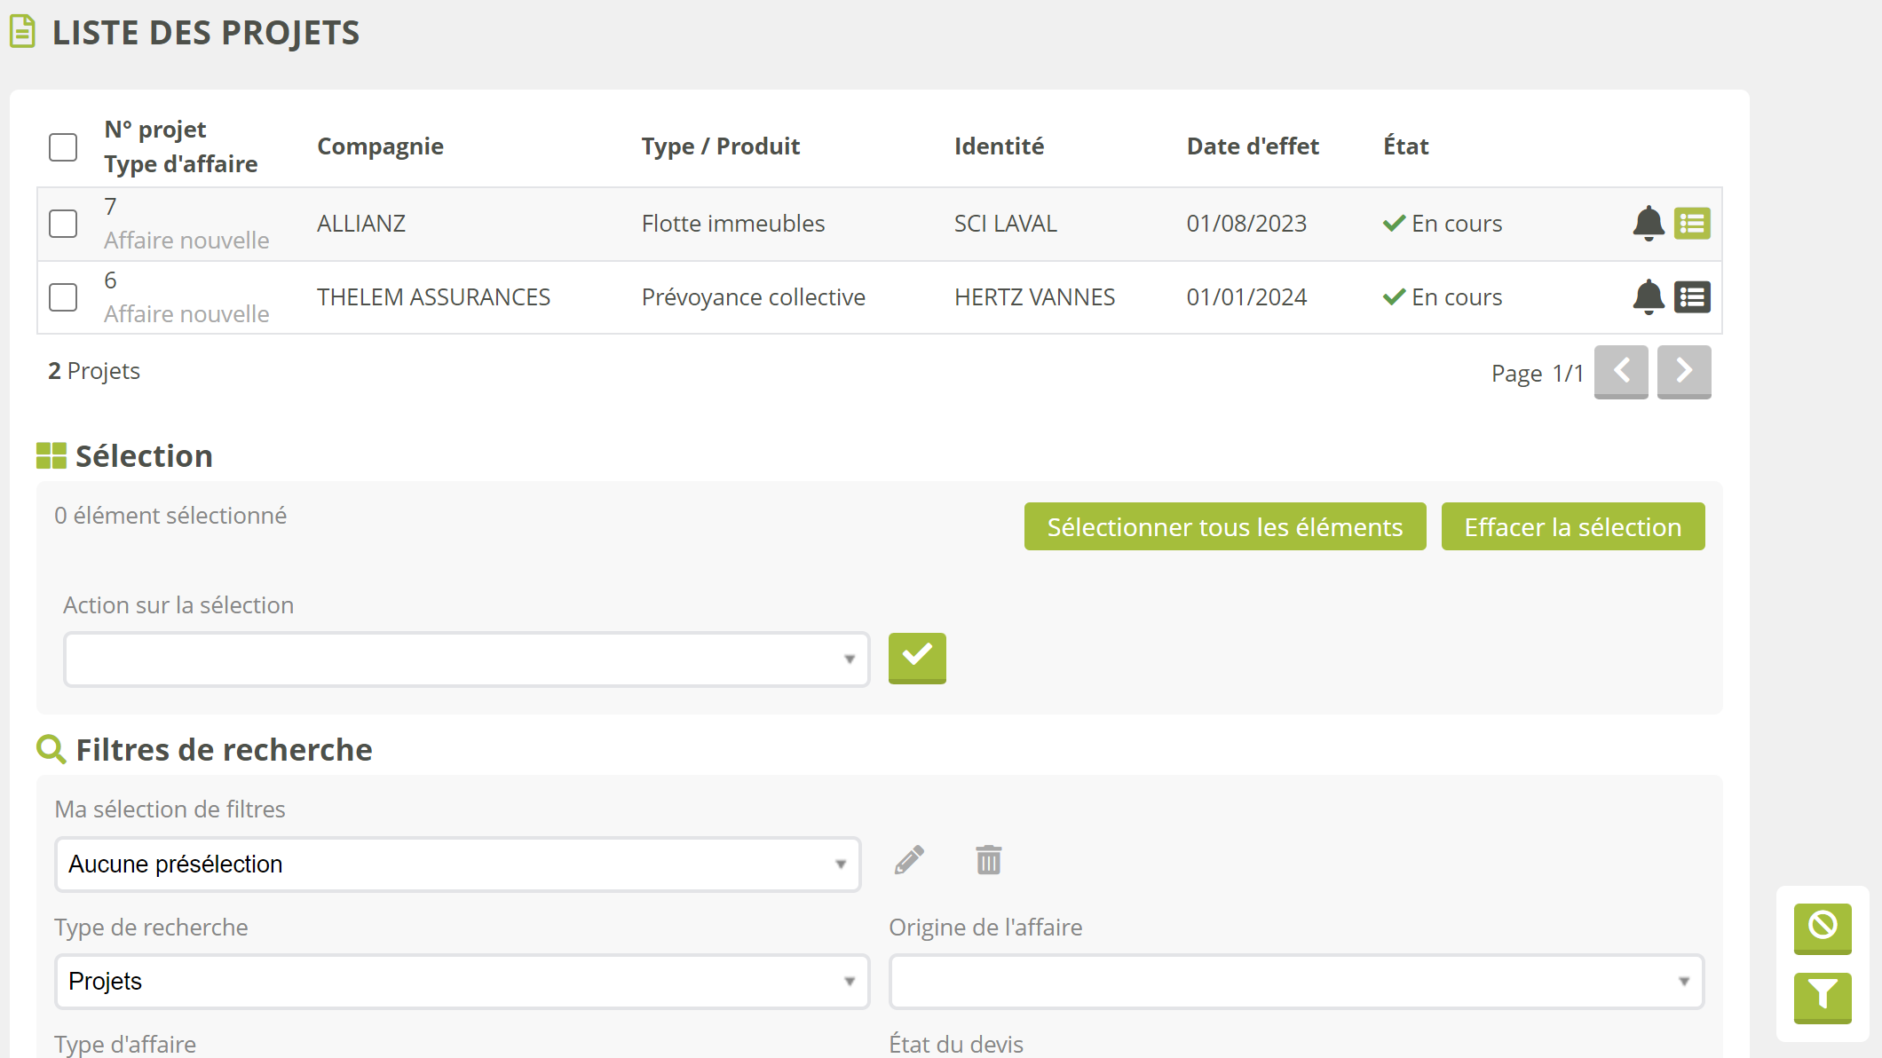Image resolution: width=1882 pixels, height=1058 pixels.
Task: Open Type de recherche Projets dropdown
Action: pos(462,982)
